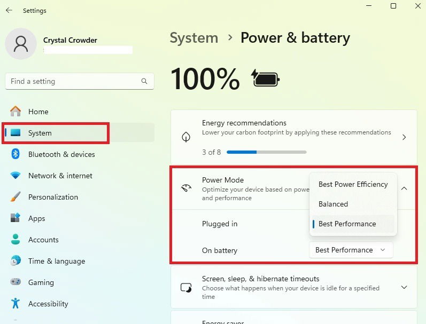This screenshot has width=426, height=324.
Task: Click the Network & internet wifi icon
Action: pos(16,176)
